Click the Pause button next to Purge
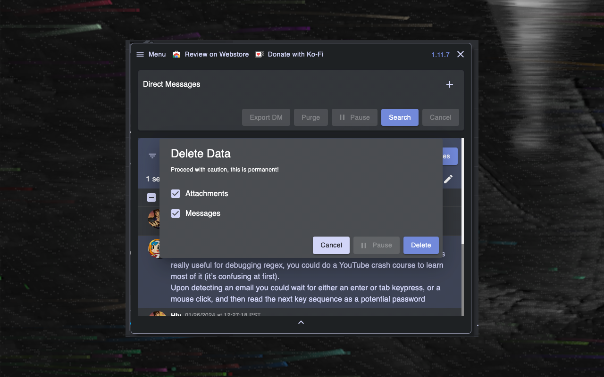 click(x=354, y=117)
